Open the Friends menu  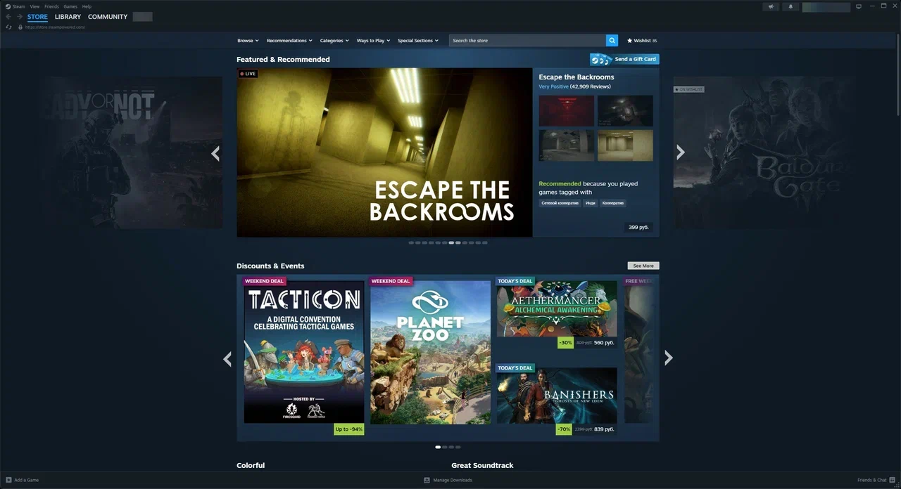(x=51, y=6)
